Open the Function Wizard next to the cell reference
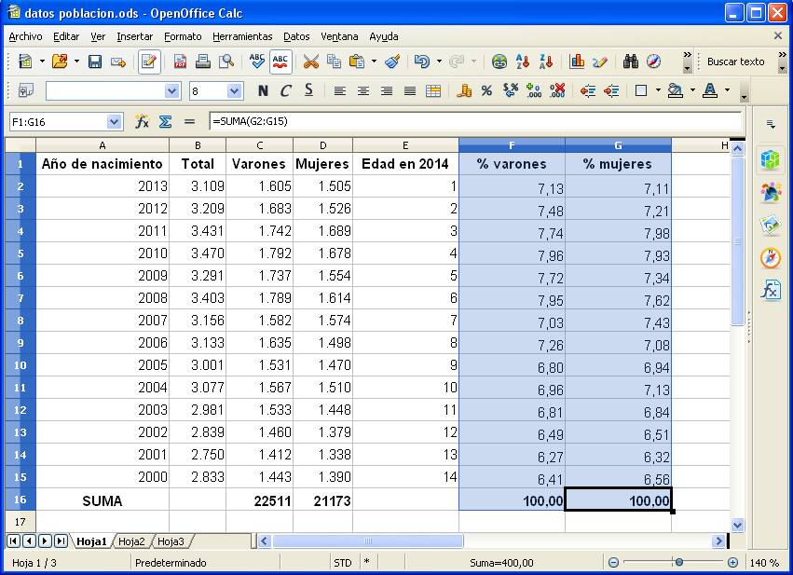This screenshot has height=575, width=793. tap(143, 121)
